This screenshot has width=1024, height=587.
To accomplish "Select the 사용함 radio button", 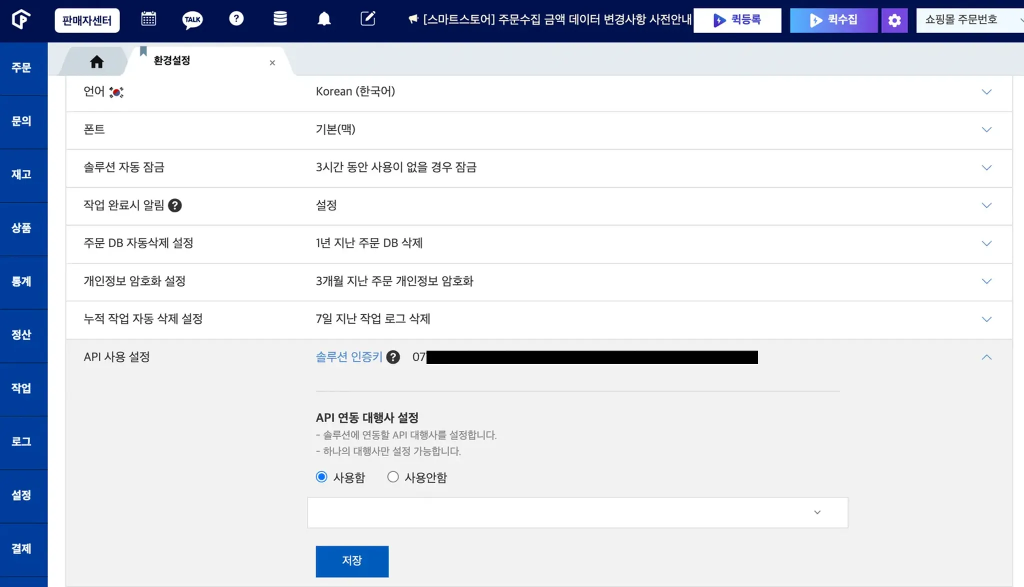I will click(x=321, y=477).
